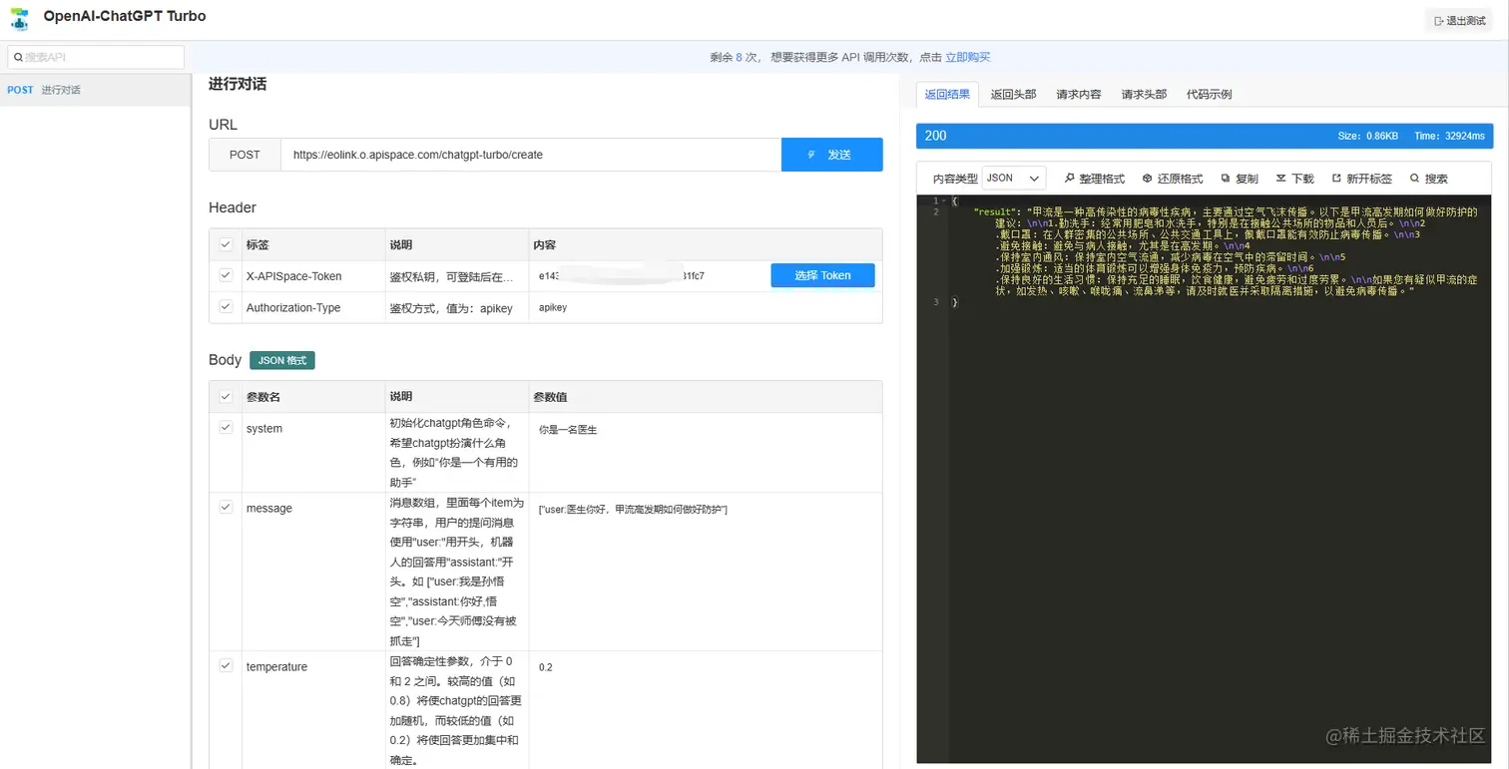Click the search magnifier icon in API search
Screen dimensions: 1509x769
click(18, 58)
